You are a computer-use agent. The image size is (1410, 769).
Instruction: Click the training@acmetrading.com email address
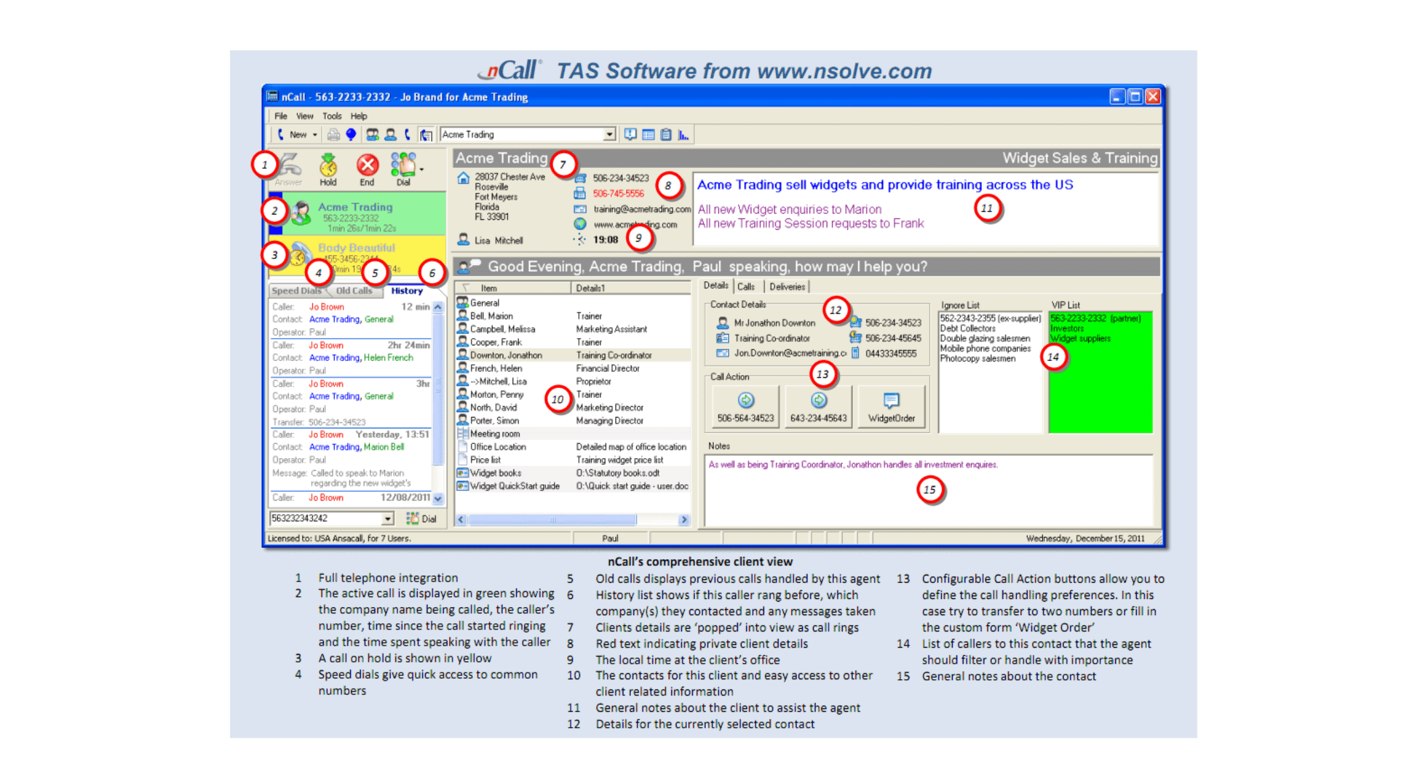point(642,209)
